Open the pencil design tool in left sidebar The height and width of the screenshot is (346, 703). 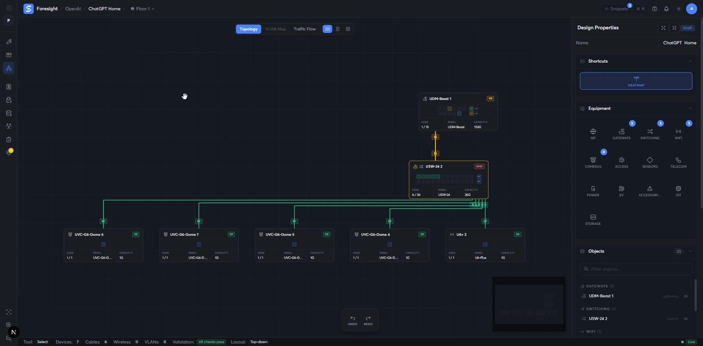click(x=9, y=42)
